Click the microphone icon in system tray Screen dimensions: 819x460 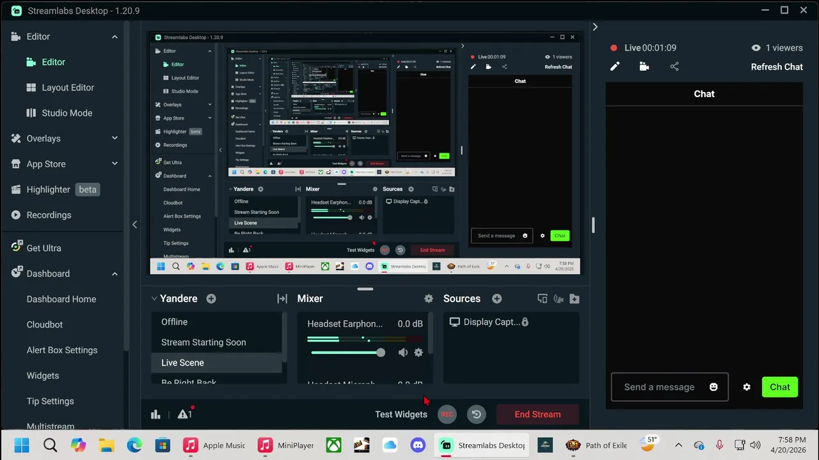click(x=719, y=445)
